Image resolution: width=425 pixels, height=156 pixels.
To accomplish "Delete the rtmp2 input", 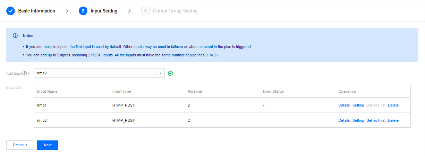I will pyautogui.click(x=393, y=120).
